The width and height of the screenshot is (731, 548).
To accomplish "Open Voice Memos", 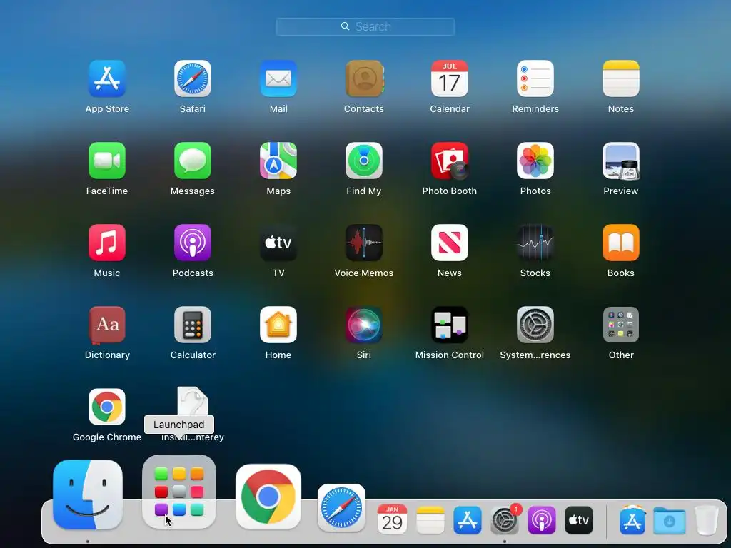I will tap(364, 243).
